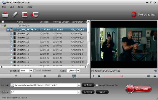Click the Load Disc folder icon
Image resolution: width=158 pixels, height=100 pixels.
pos(5,15)
